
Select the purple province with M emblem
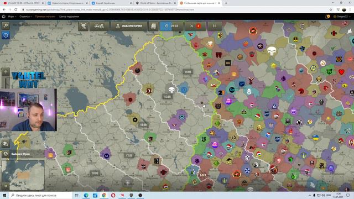tap(107, 156)
